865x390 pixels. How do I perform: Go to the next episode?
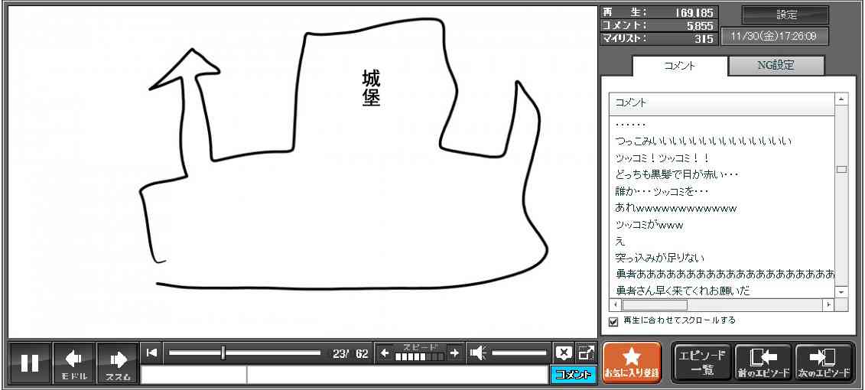pos(824,362)
